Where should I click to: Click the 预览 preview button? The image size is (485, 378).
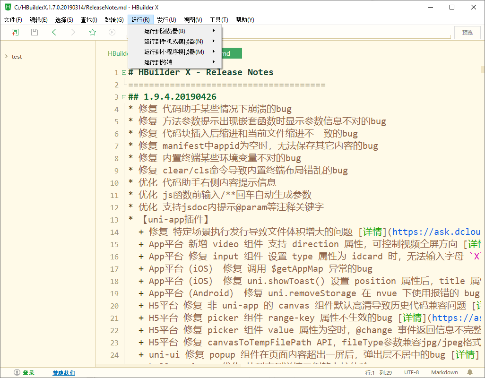pos(468,33)
